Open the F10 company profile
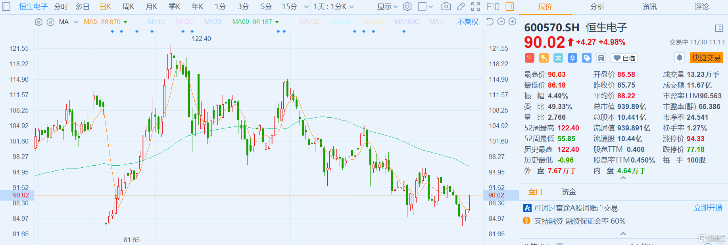Image resolution: width=728 pixels, height=245 pixels. click(x=493, y=7)
